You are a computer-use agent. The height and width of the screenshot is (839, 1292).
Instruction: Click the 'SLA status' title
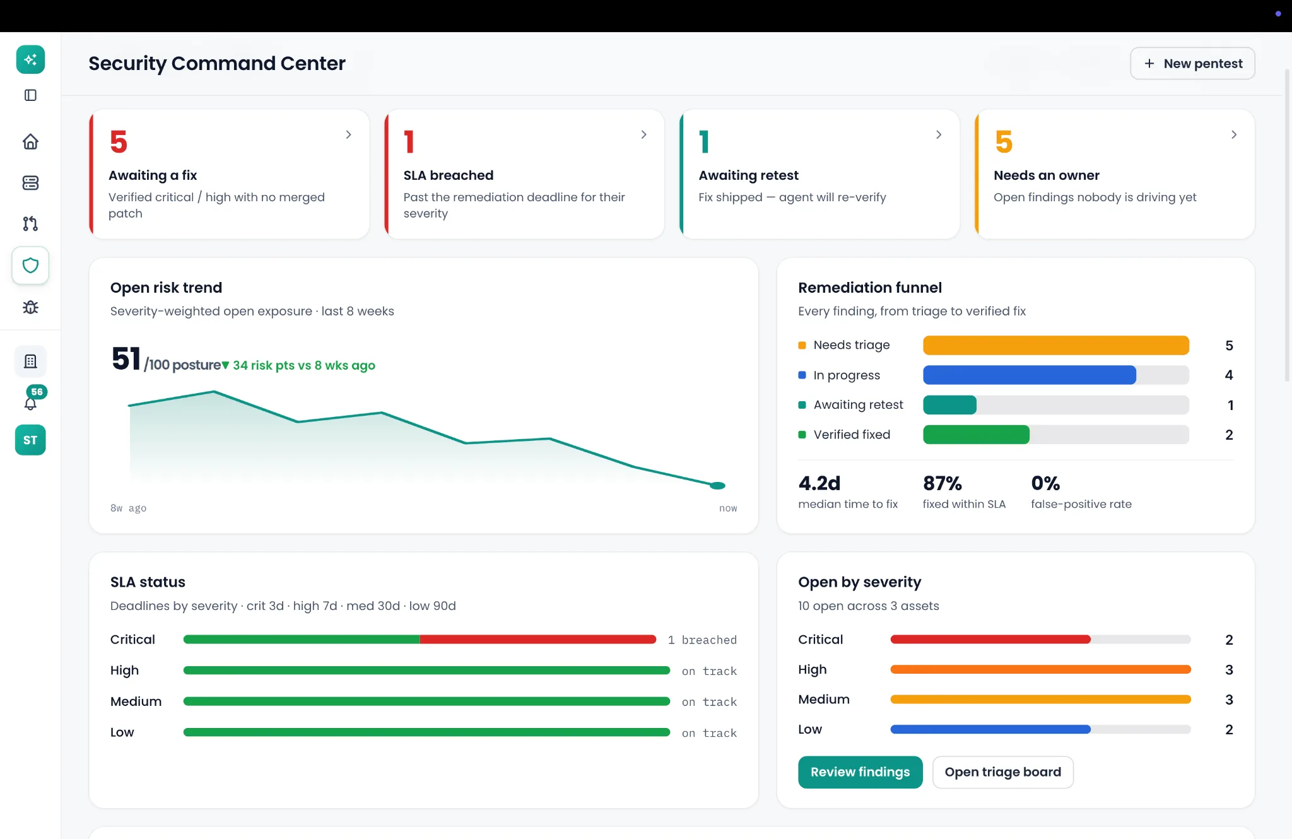148,582
